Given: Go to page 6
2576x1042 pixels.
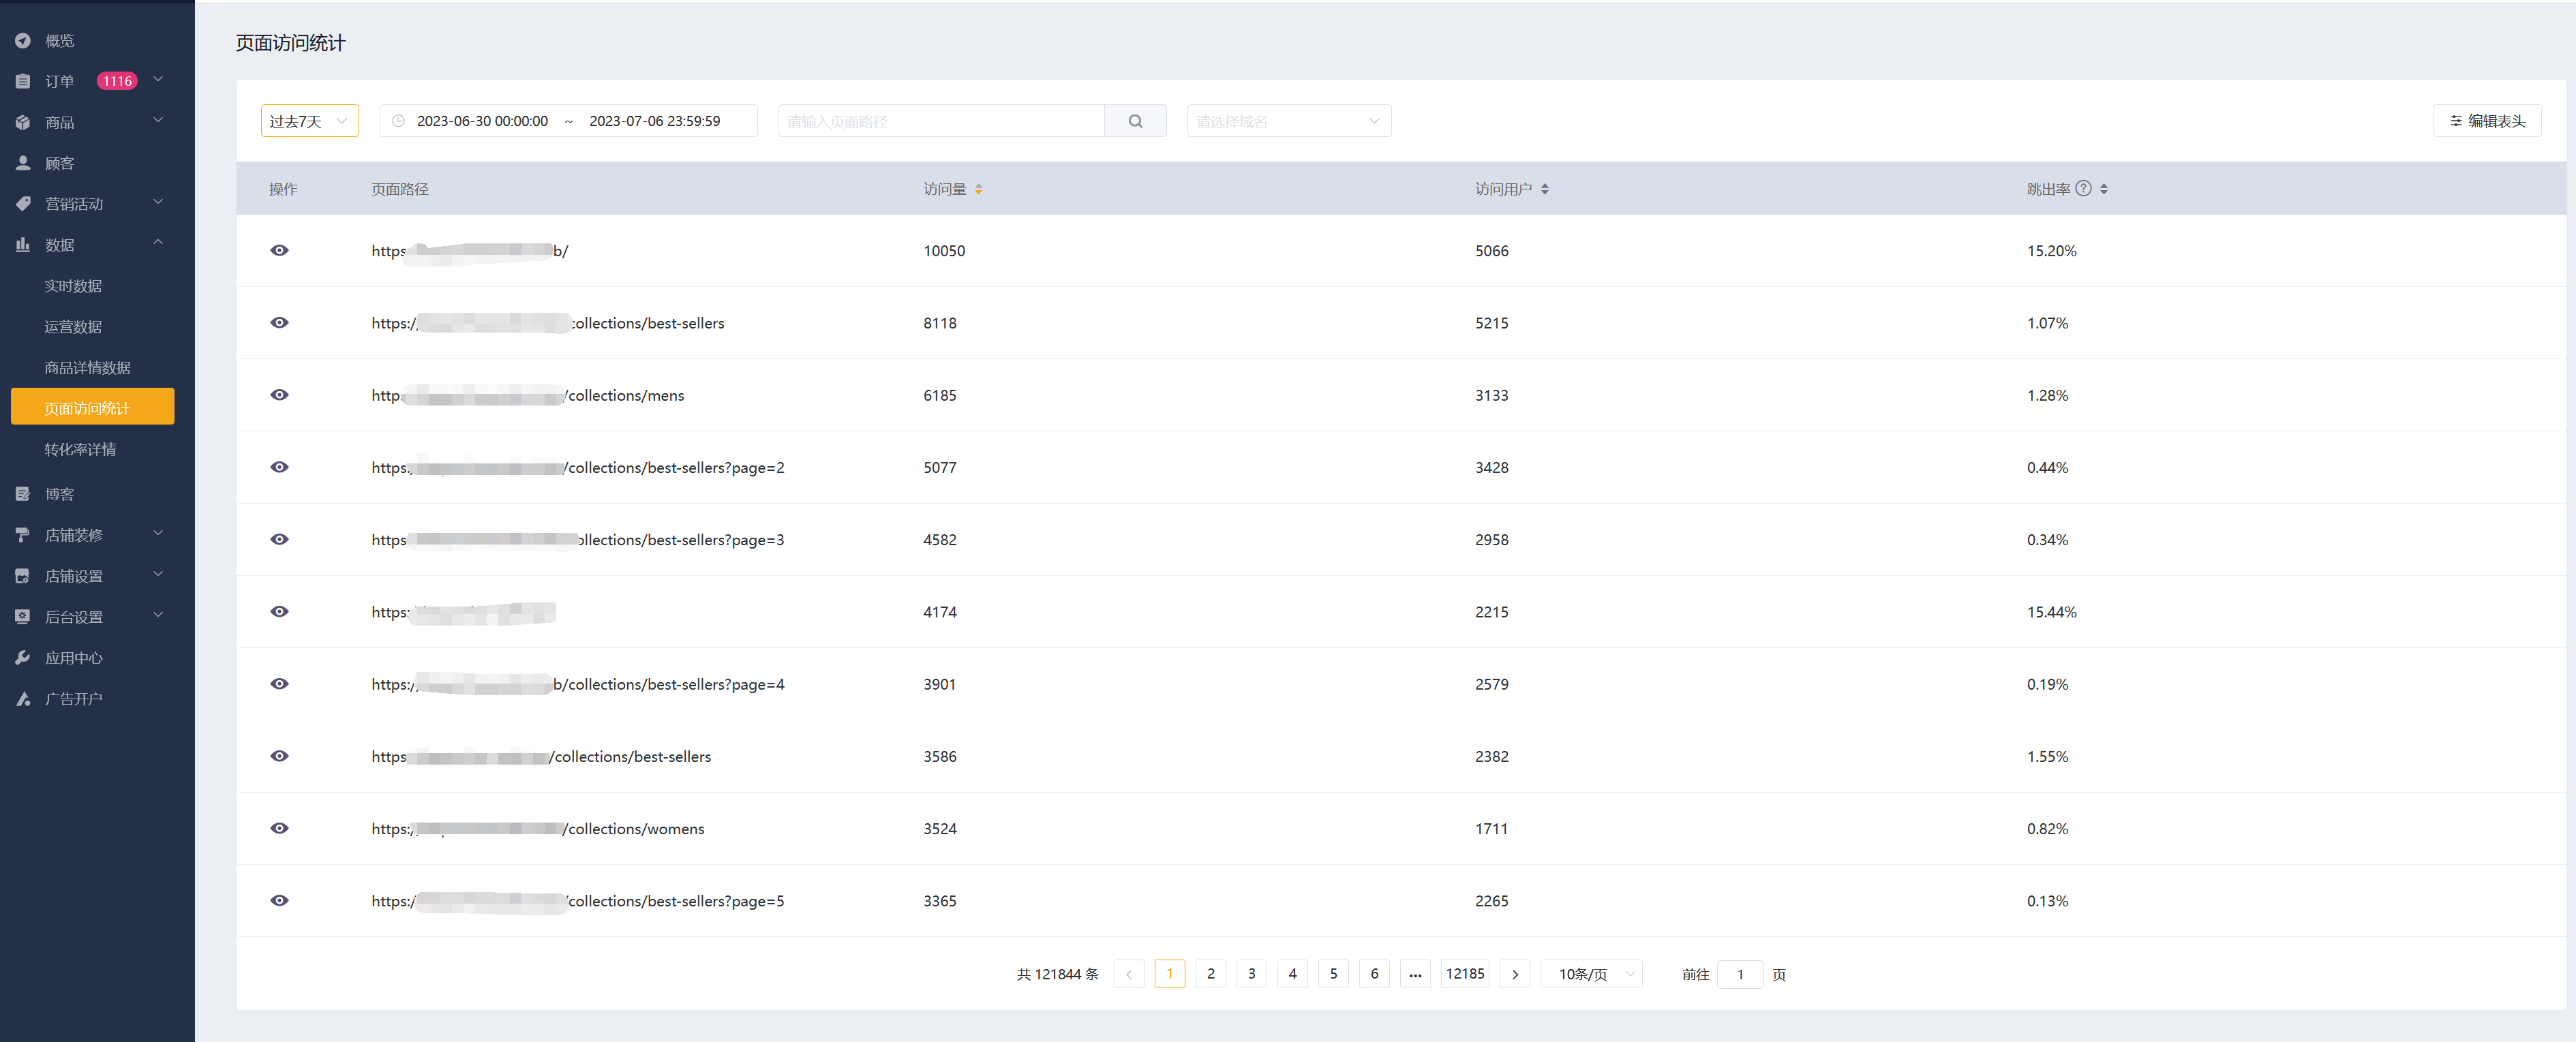Looking at the screenshot, I should click(1374, 974).
